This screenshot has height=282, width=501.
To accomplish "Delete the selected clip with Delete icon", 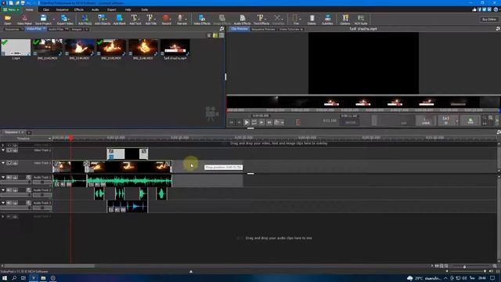I will click(x=312, y=20).
